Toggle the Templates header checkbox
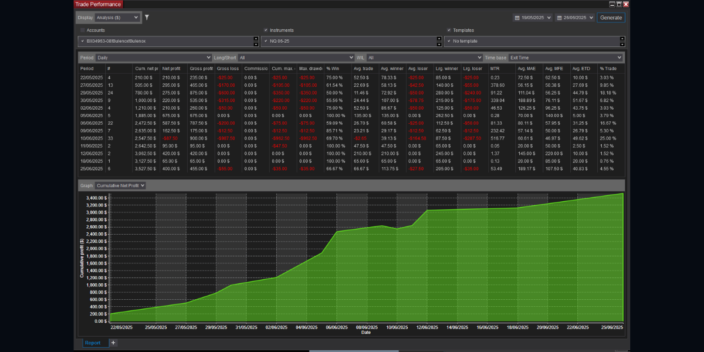This screenshot has width=704, height=352. [449, 30]
